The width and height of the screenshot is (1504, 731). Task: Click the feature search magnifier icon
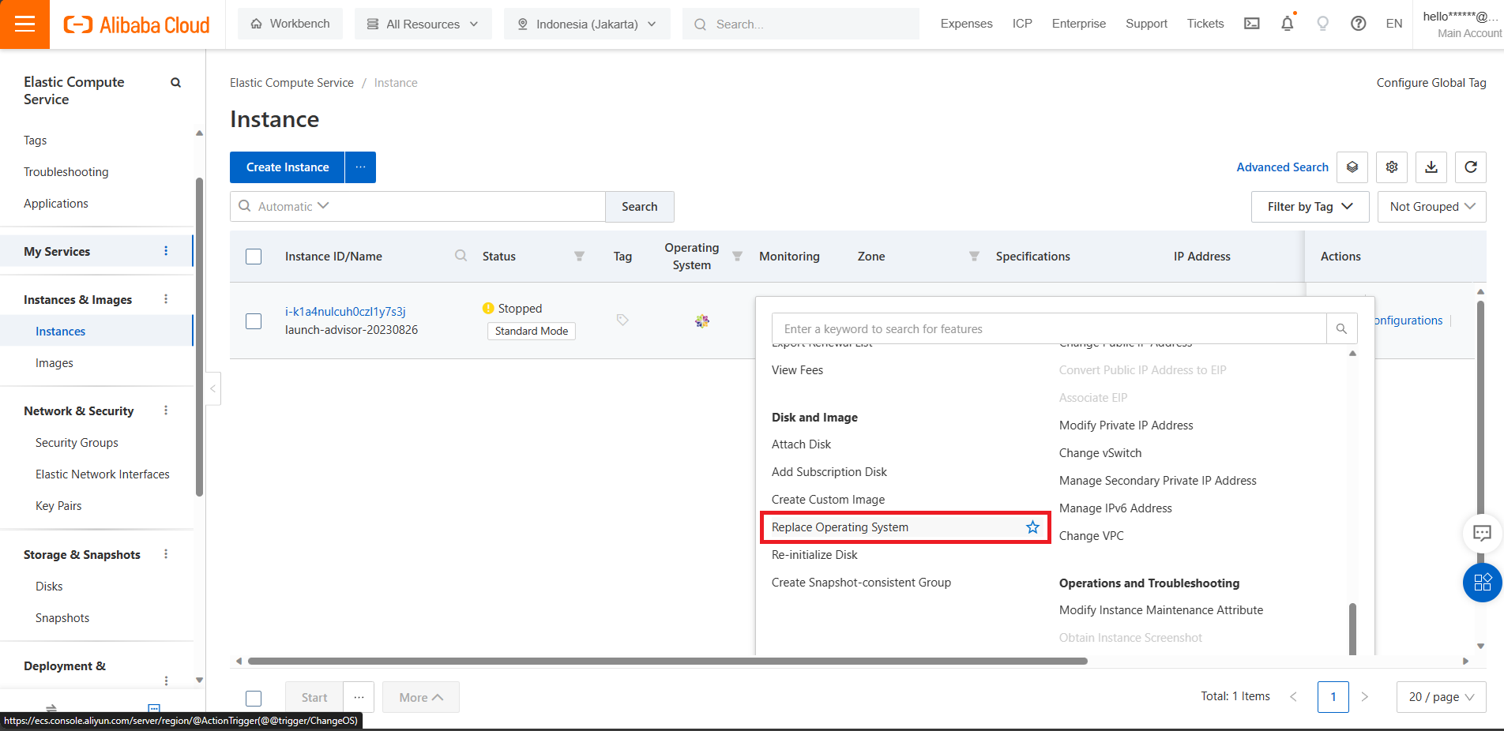coord(1341,328)
